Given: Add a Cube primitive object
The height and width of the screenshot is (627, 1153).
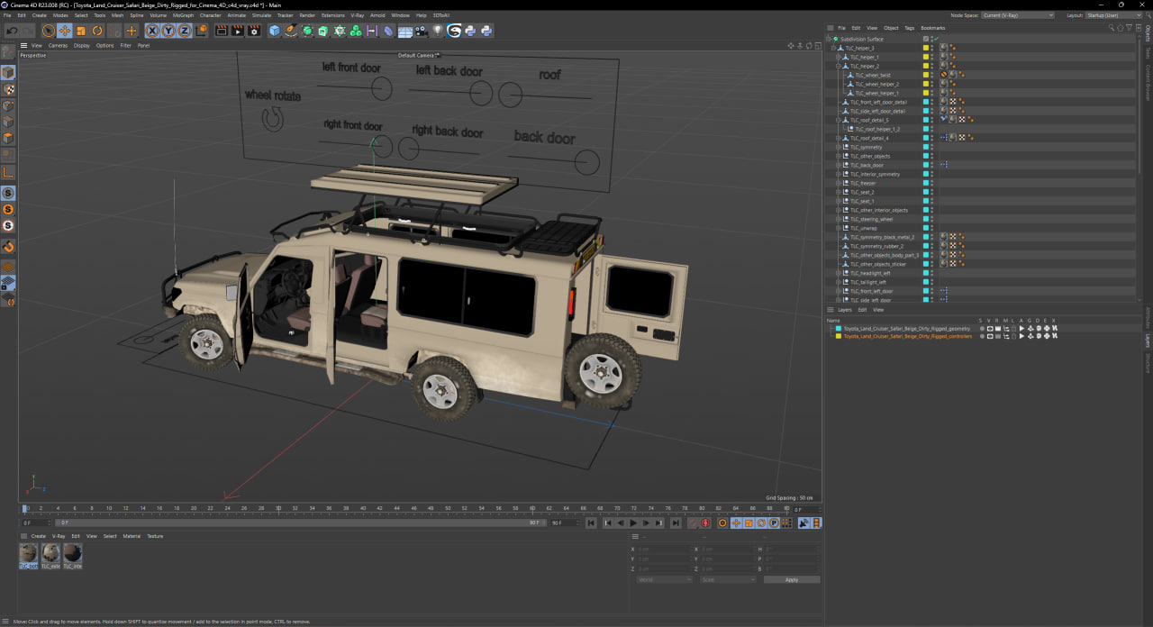Looking at the screenshot, I should [275, 31].
